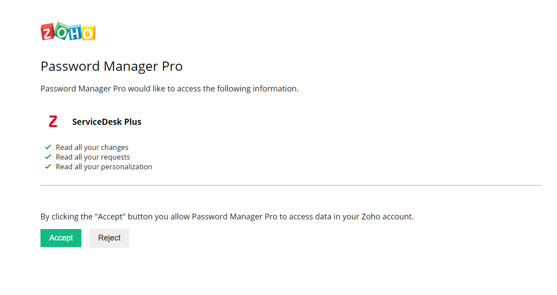Image resolution: width=557 pixels, height=295 pixels.
Task: Click checkmark beside Read all your requests
Action: (48, 157)
